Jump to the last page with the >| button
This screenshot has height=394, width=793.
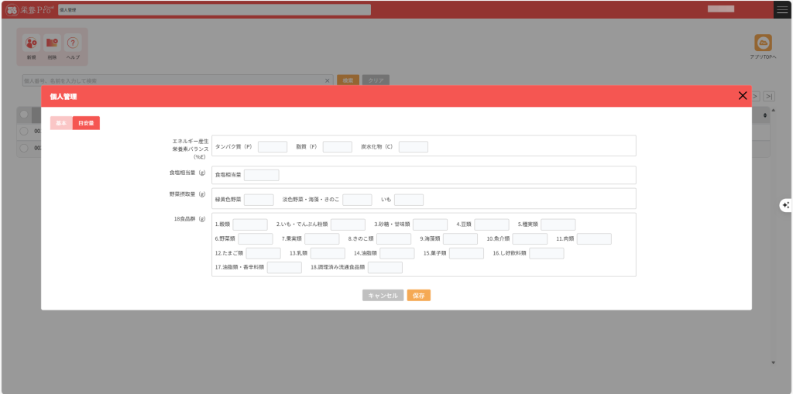768,96
